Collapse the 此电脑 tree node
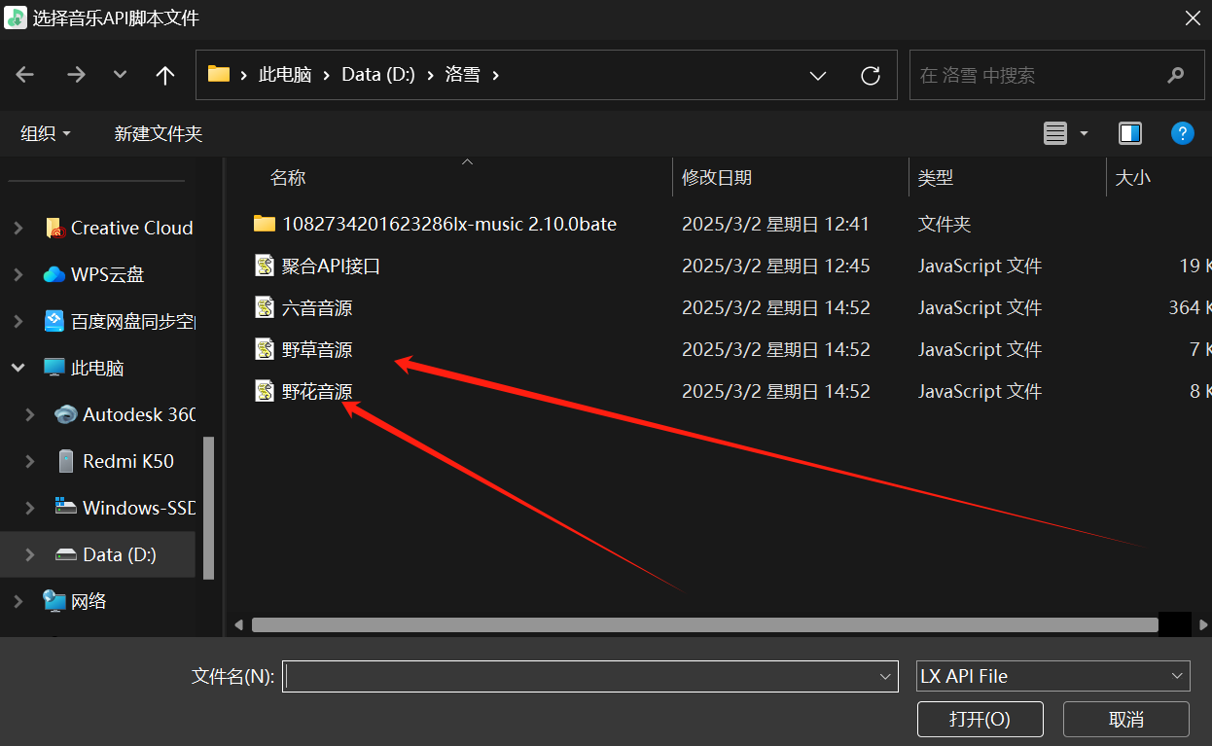Image resolution: width=1212 pixels, height=746 pixels. click(18, 368)
